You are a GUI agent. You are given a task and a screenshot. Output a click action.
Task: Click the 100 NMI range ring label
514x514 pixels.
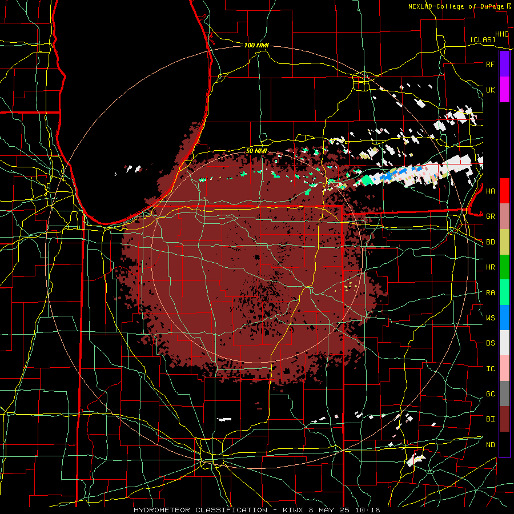tap(256, 45)
